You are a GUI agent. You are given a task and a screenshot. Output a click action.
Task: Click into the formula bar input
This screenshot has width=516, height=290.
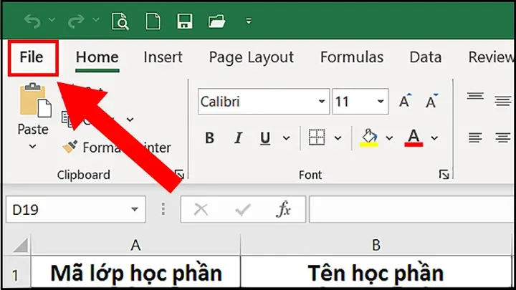[412, 209]
